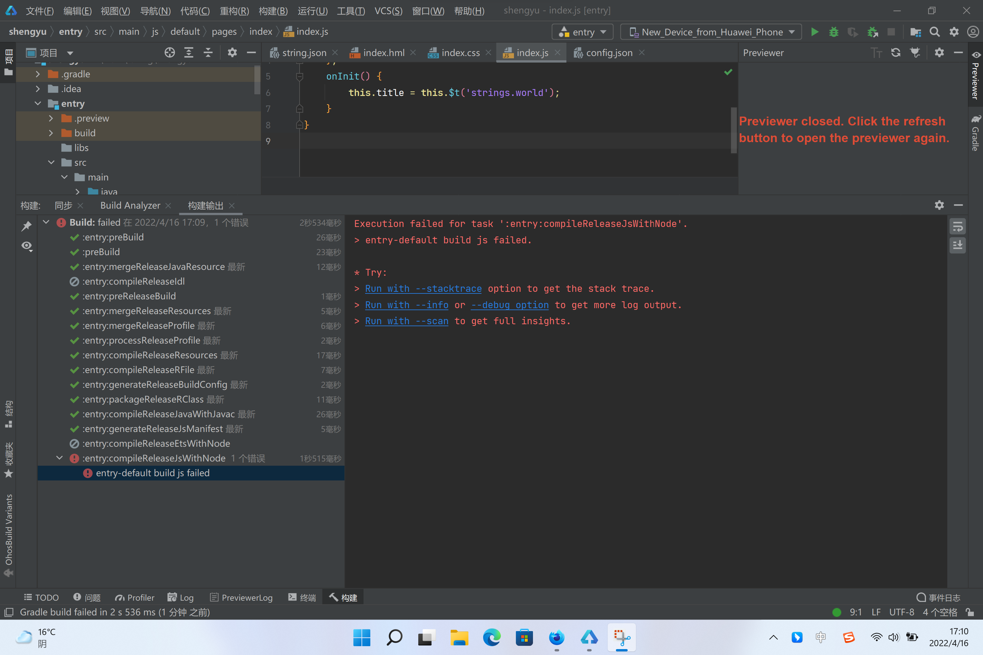Open the OhosBuild Variants side panel

9,535
